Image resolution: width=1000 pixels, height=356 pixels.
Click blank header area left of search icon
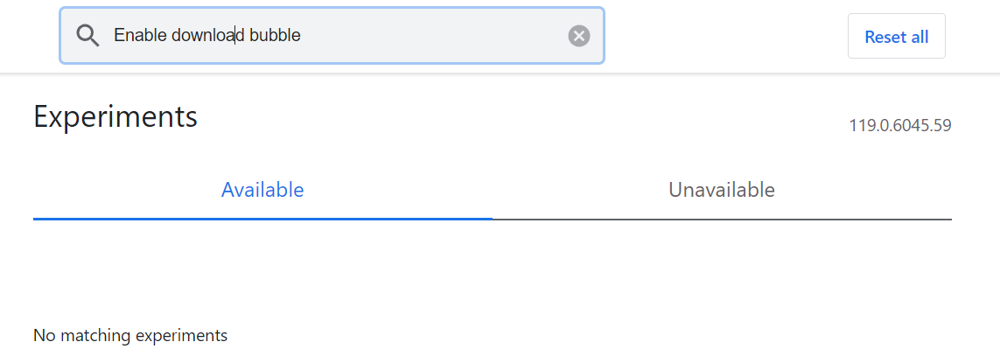coord(30,36)
